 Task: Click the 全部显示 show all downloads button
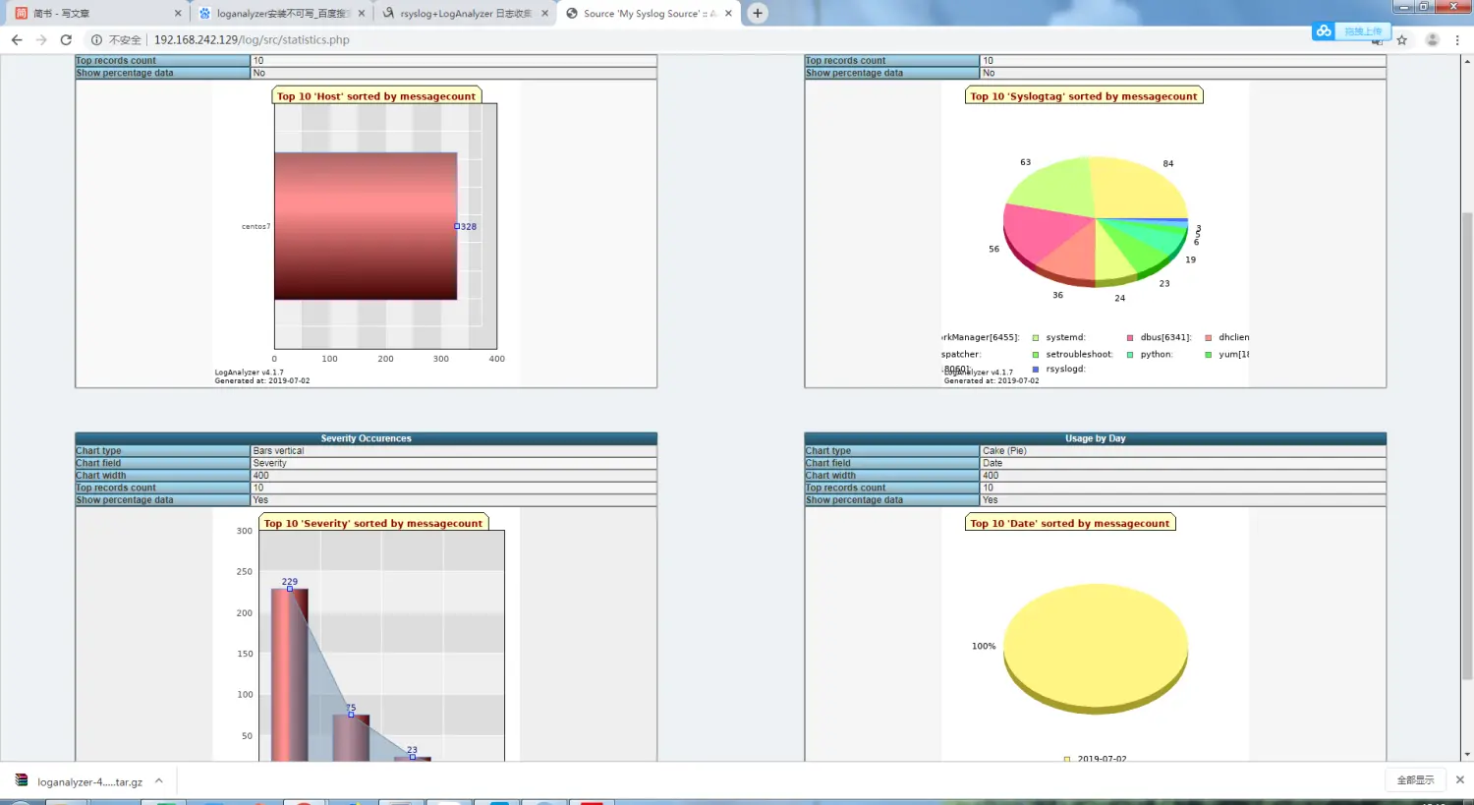pyautogui.click(x=1415, y=780)
